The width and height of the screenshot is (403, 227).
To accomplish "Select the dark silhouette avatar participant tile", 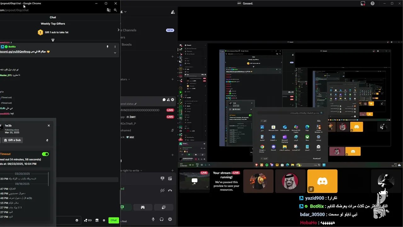I will [386, 181].
